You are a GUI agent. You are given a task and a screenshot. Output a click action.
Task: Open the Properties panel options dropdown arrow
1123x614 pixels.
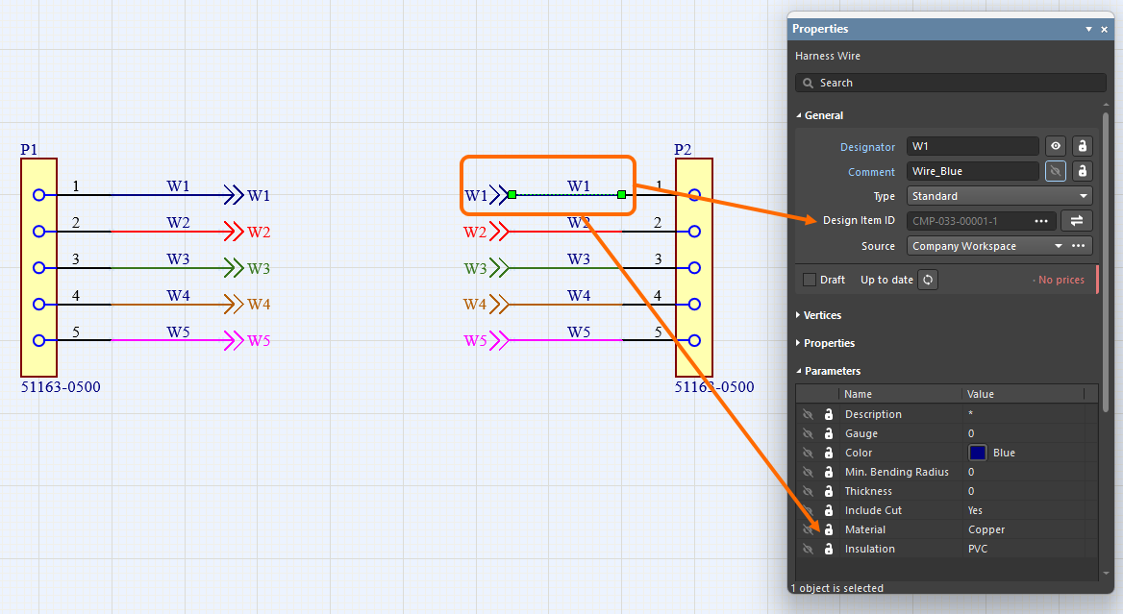click(1089, 30)
